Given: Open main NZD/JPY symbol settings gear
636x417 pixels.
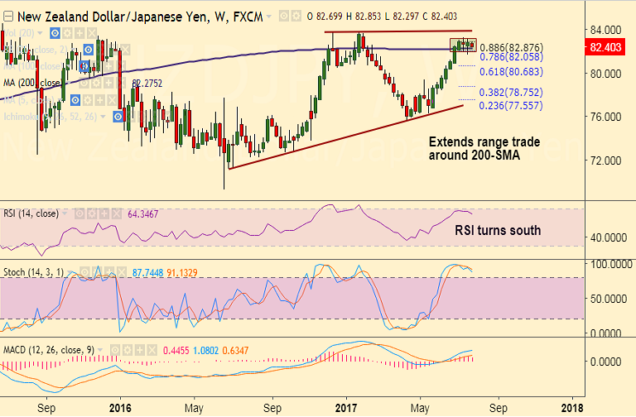Looking at the screenshot, I should [296, 17].
